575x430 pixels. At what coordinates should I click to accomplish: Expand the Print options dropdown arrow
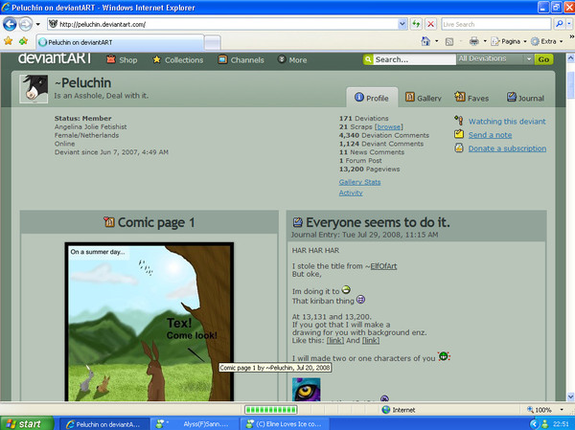click(x=485, y=41)
